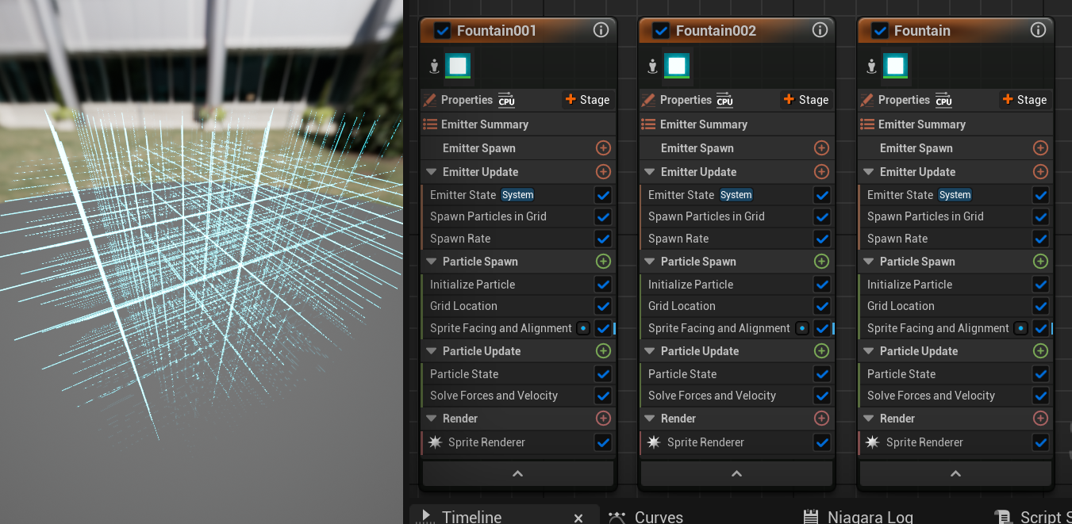Disable the Fountain001 emitter checkbox
The image size is (1072, 524).
coord(443,31)
